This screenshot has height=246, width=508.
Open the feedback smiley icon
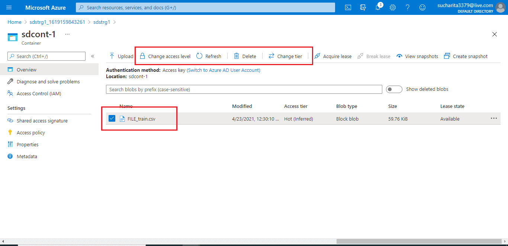tap(422, 7)
